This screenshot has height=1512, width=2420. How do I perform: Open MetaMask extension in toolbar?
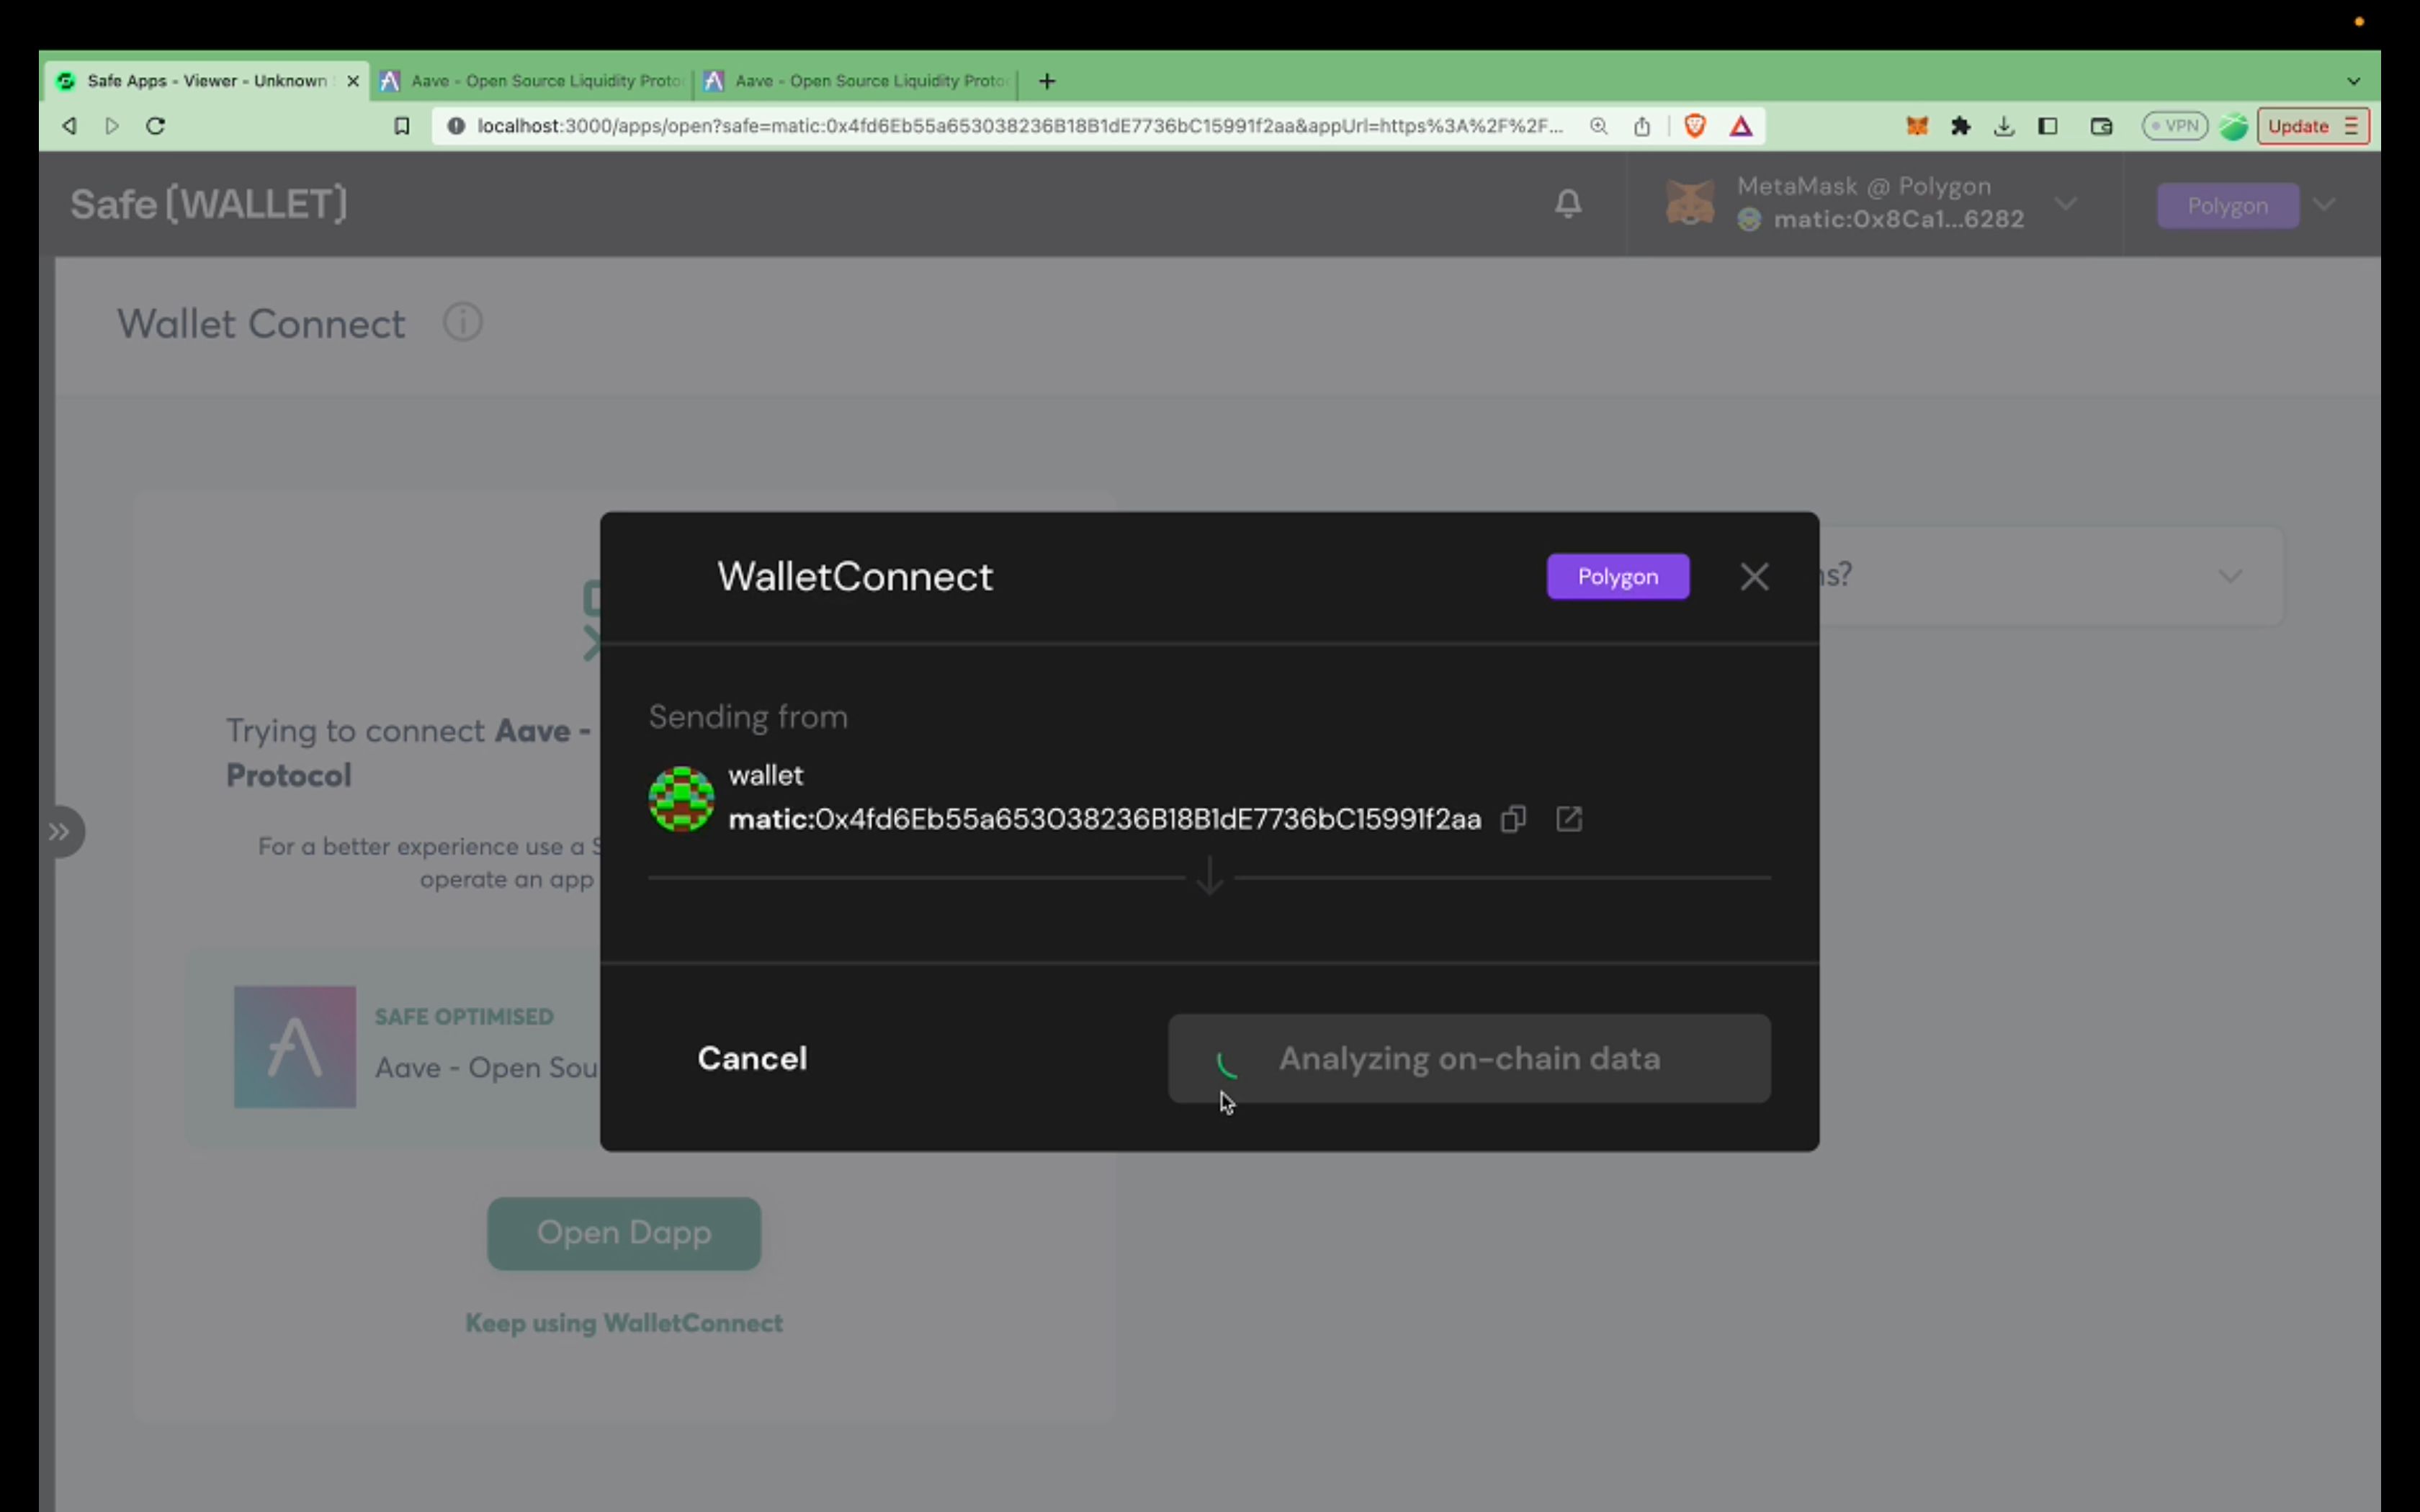coord(1916,126)
